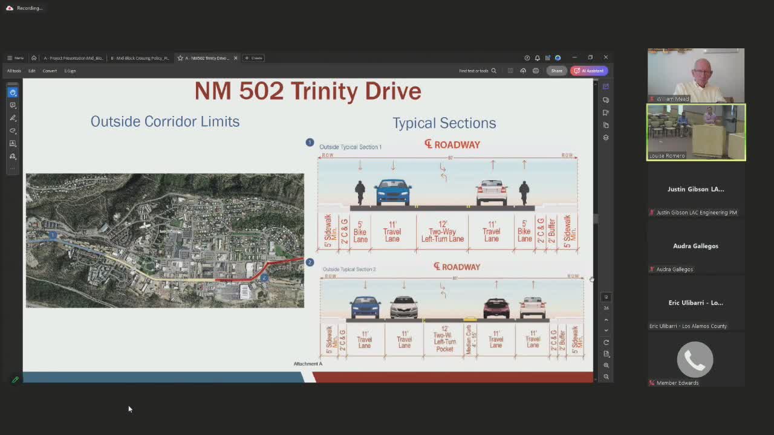
Task: Go to previous page with up chevron
Action: [606, 320]
